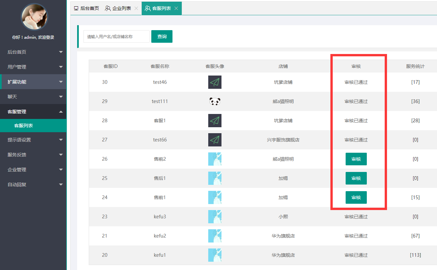Click the paper plane avatar for test66

(215, 140)
